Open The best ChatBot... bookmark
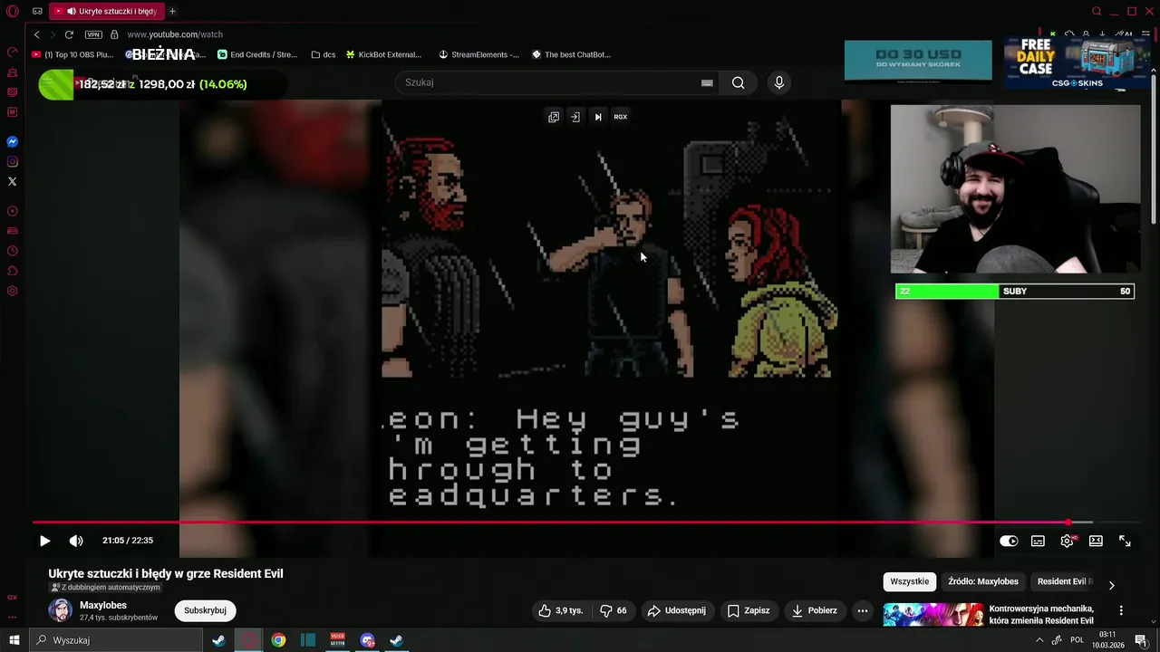The width and height of the screenshot is (1160, 652). click(572, 54)
